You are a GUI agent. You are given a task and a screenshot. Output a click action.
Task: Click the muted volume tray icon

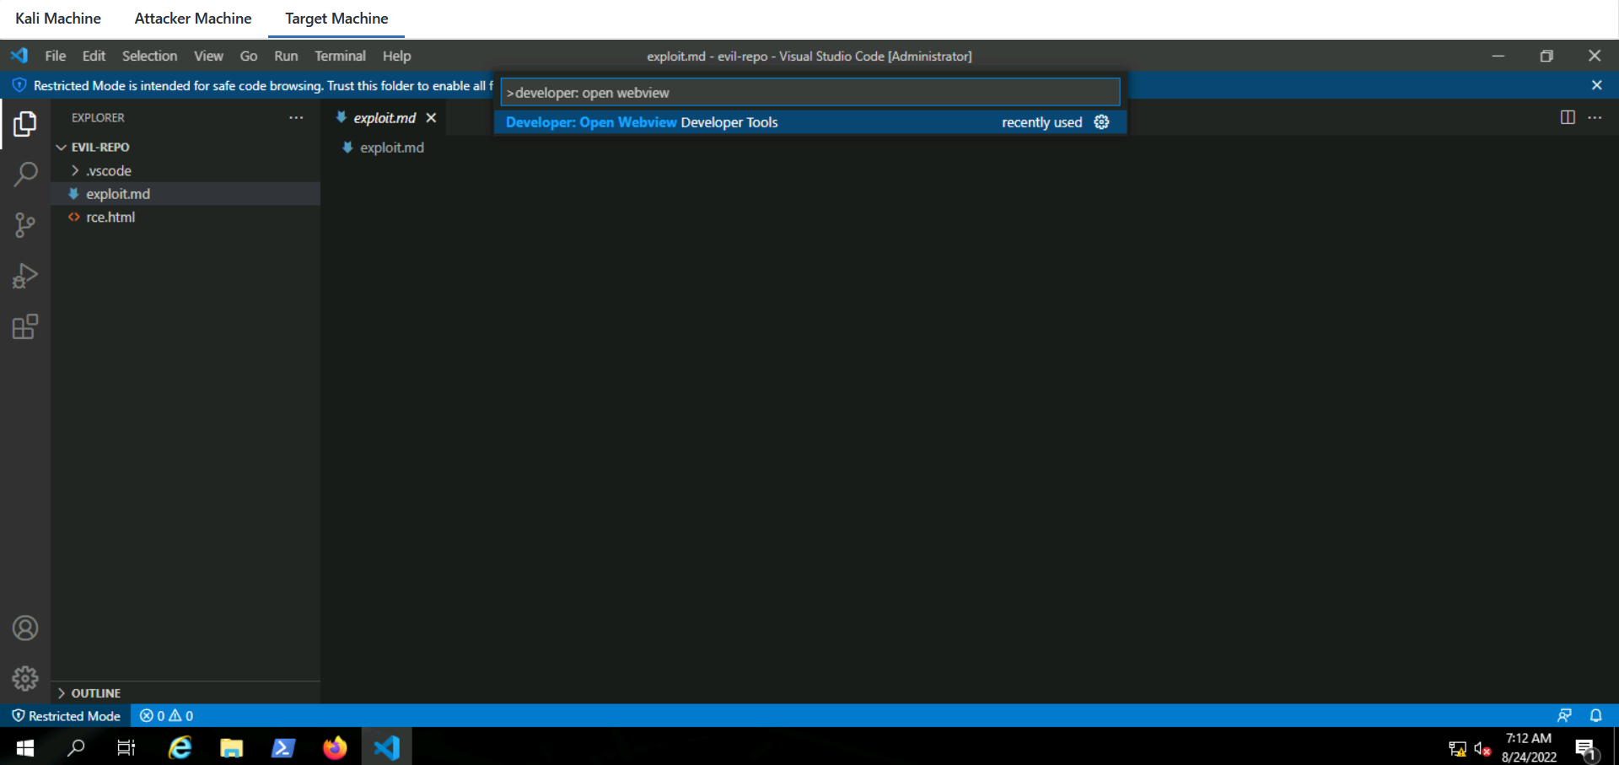[x=1482, y=749]
